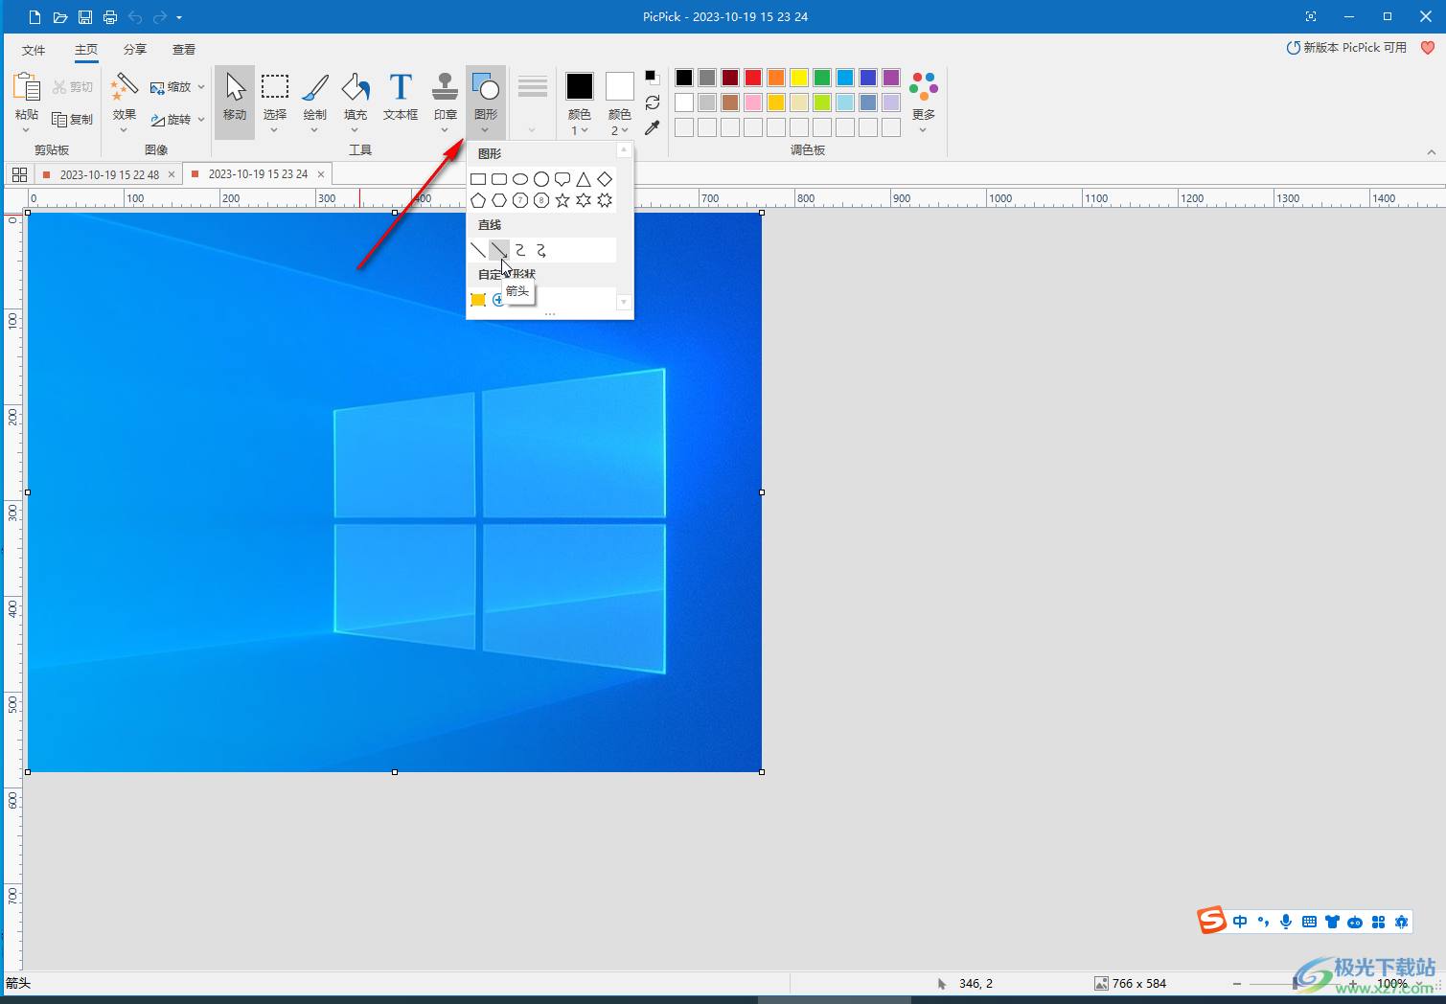This screenshot has width=1446, height=1004.
Task: Switch to the Share (分享) tab
Action: 135,50
